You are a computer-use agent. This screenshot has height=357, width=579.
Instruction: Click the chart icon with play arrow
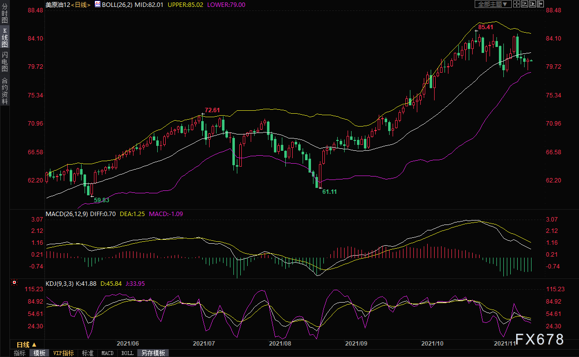[532, 4]
